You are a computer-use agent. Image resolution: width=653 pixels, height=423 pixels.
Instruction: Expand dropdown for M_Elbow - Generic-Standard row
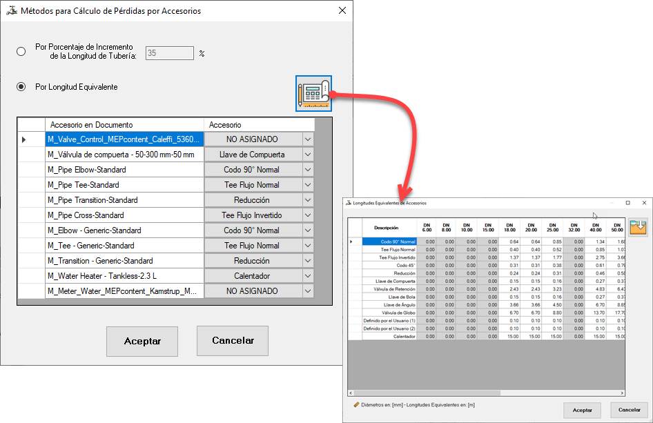308,230
